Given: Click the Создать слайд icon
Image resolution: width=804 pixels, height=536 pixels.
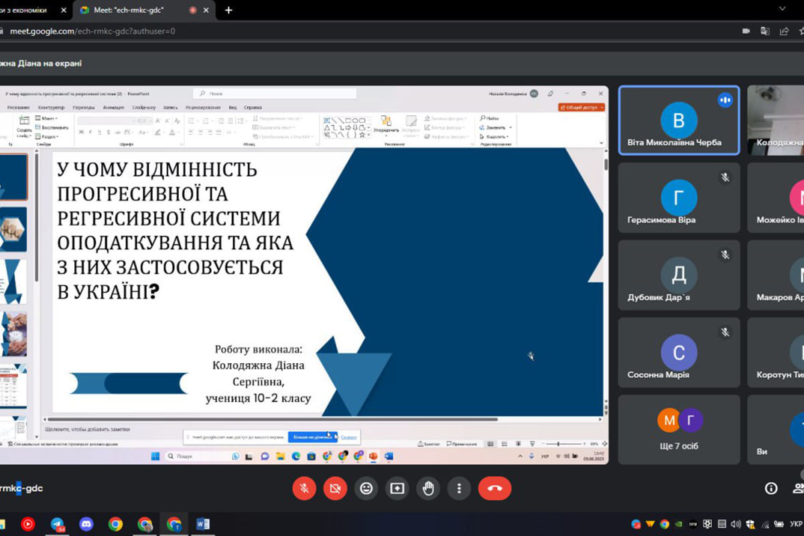Looking at the screenshot, I should pyautogui.click(x=24, y=121).
